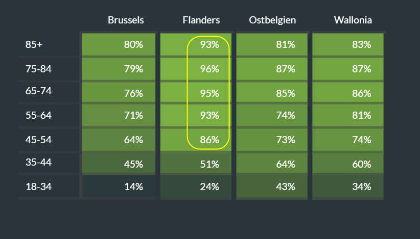The image size is (420, 239).
Task: Click the Wallonia column header
Action: (x=353, y=20)
